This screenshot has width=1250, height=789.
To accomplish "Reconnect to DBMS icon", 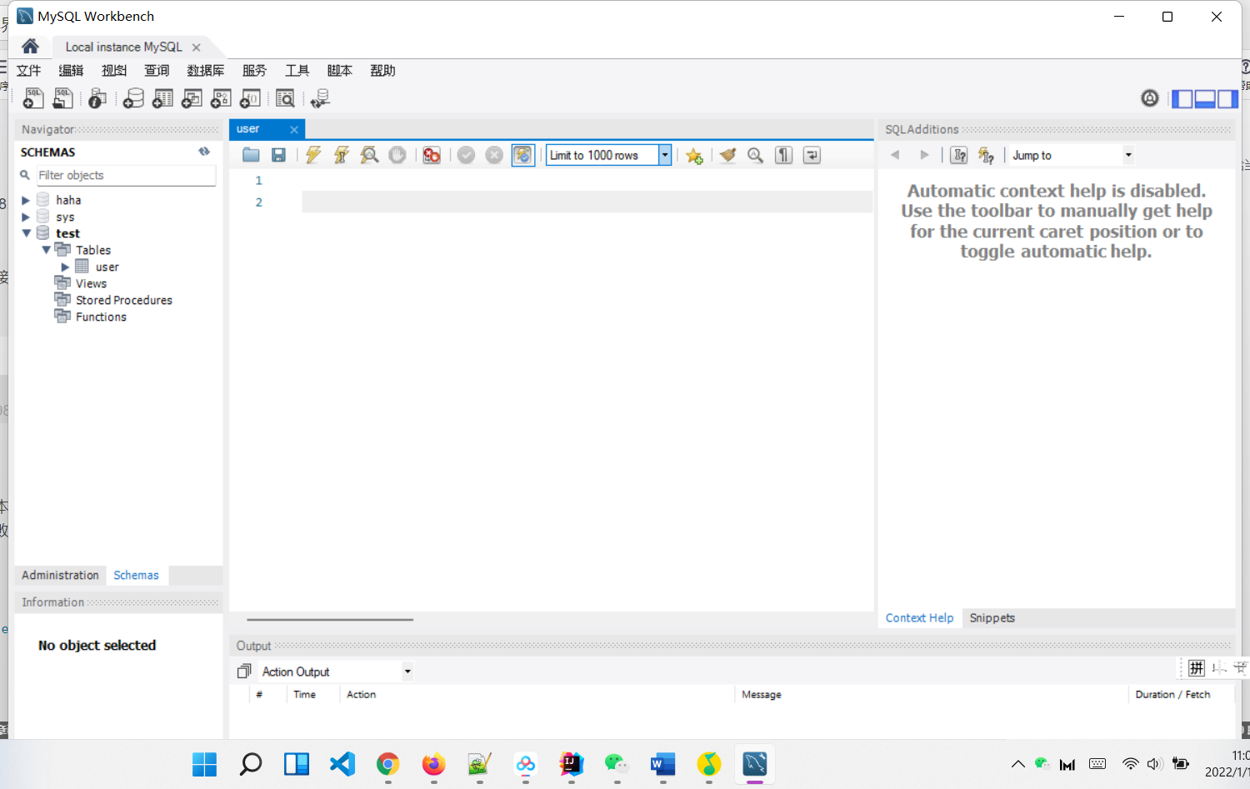I will [x=320, y=98].
